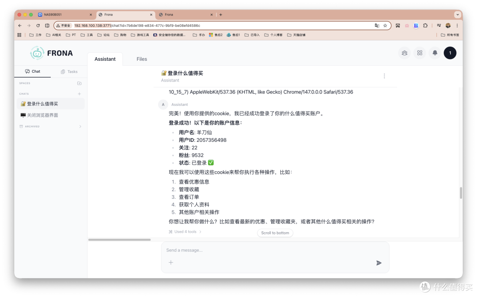The width and height of the screenshot is (477, 297).
Task: Open the tab search dropdown arrow
Action: [457, 15]
